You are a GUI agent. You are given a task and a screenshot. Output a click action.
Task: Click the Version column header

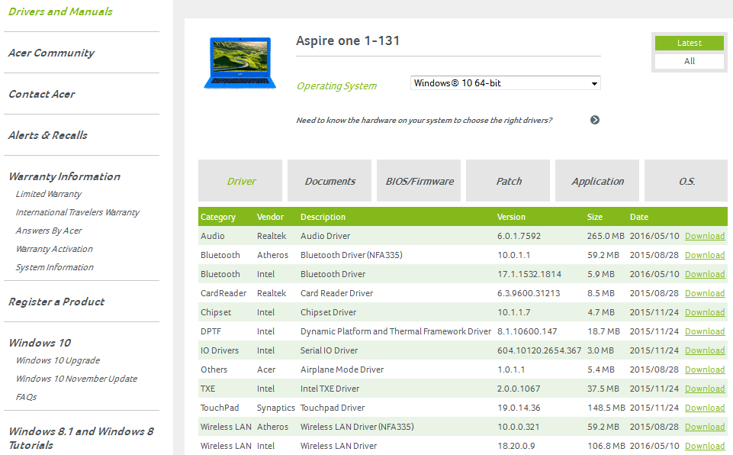tap(511, 217)
